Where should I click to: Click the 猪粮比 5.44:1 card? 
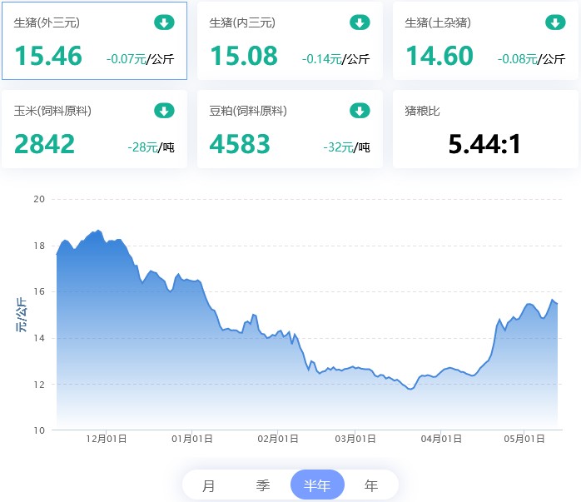(x=485, y=129)
